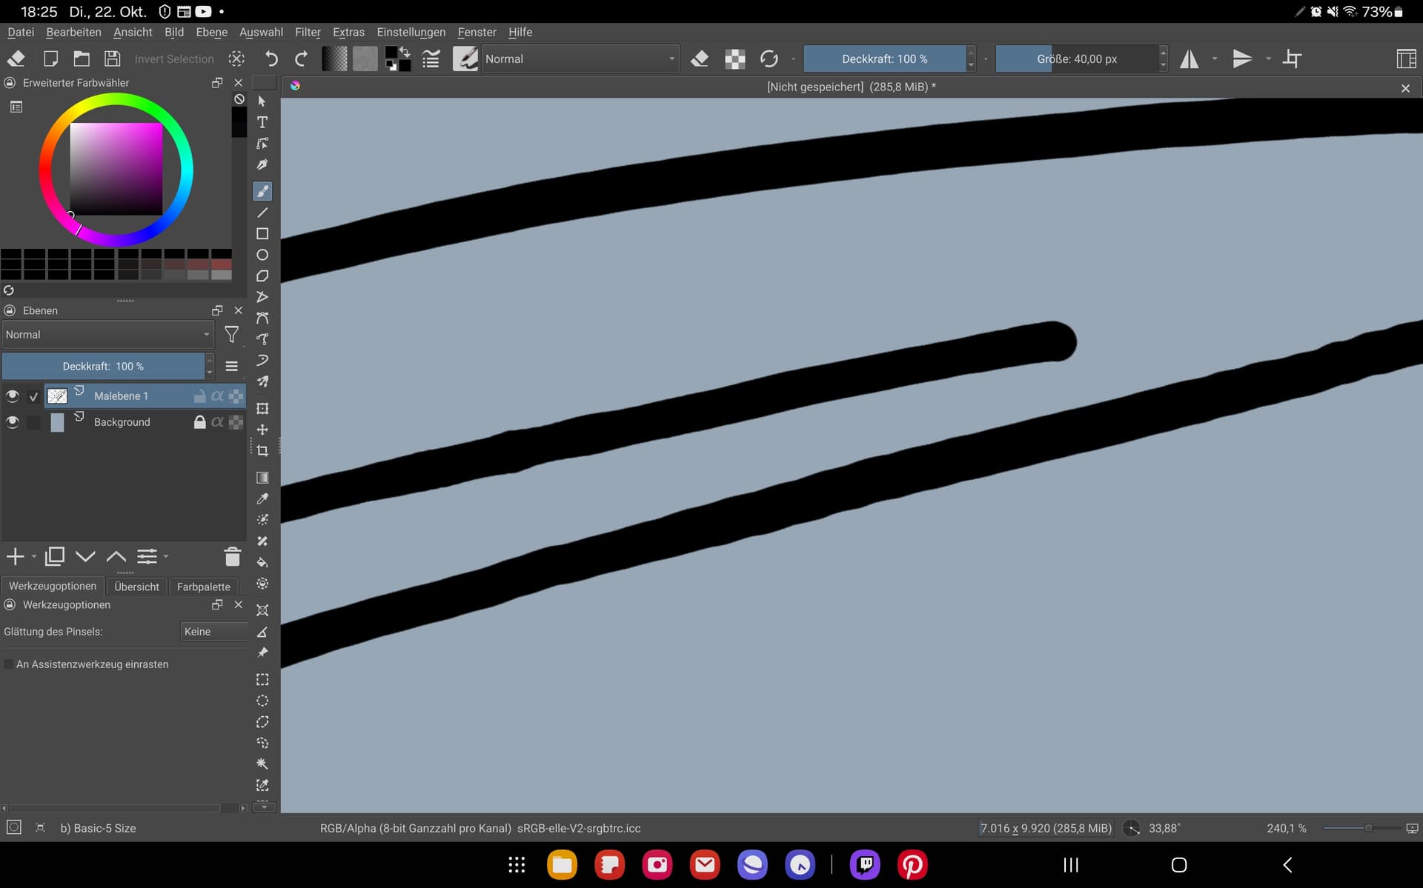
Task: Activate eraser mode in top toolbar
Action: pos(699,59)
